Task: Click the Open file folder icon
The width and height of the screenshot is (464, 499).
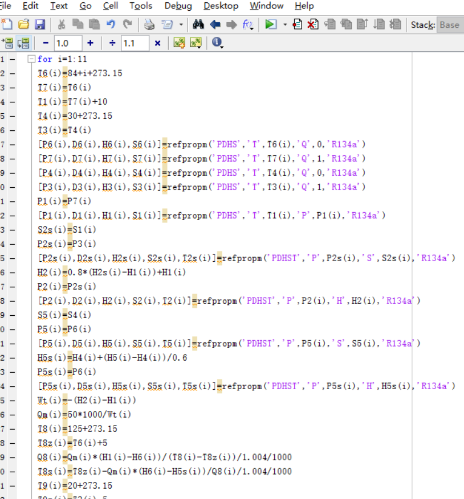Action: coord(23,24)
